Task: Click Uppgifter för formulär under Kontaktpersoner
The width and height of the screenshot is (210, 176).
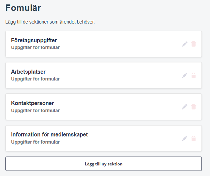Action: (35, 111)
